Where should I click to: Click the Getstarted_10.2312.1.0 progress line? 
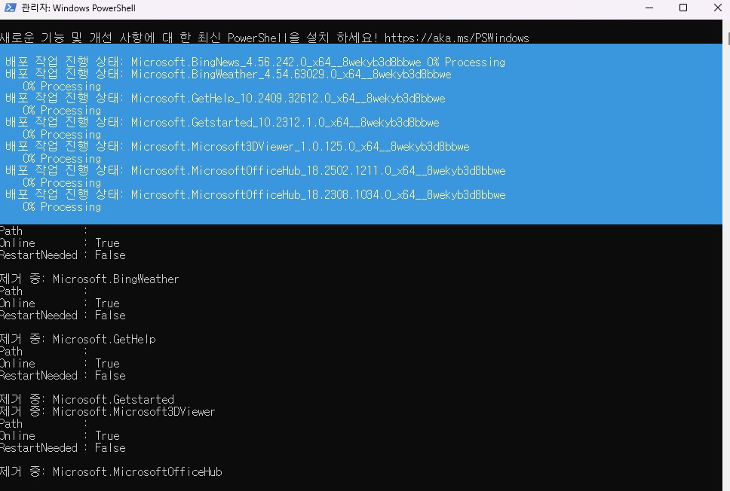[222, 122]
